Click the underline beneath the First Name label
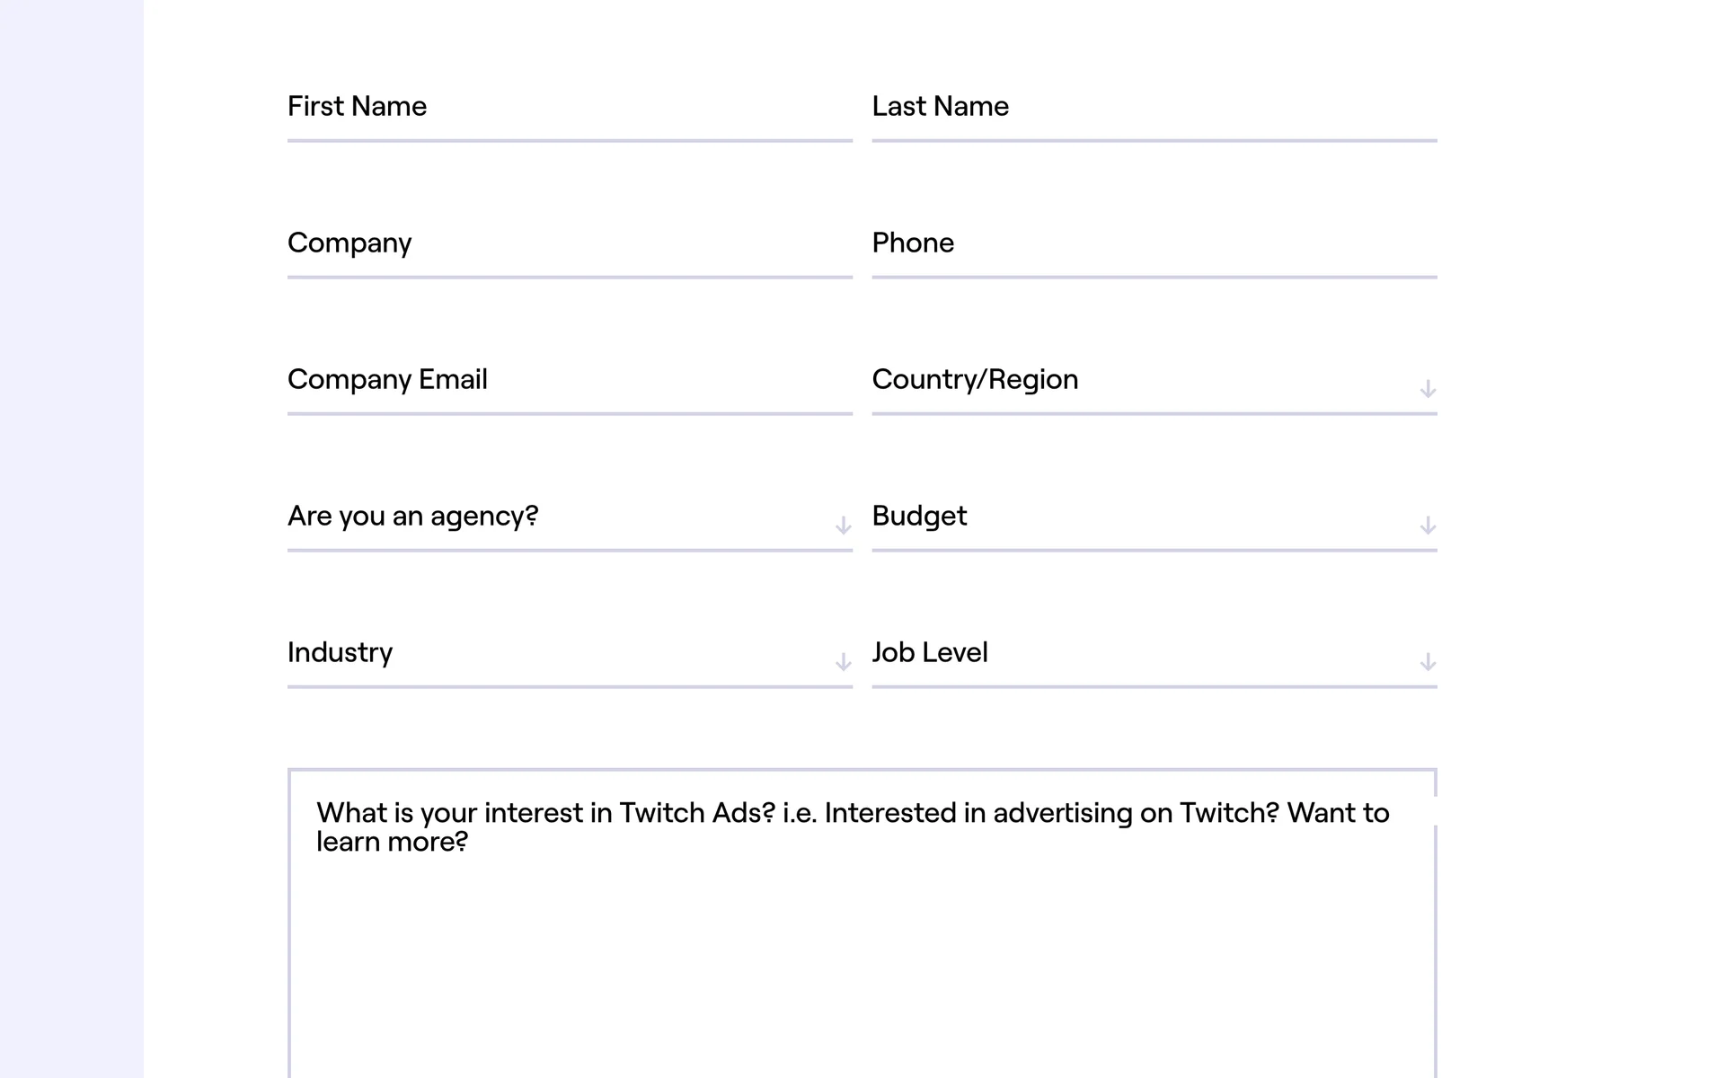The width and height of the screenshot is (1725, 1078). point(570,141)
